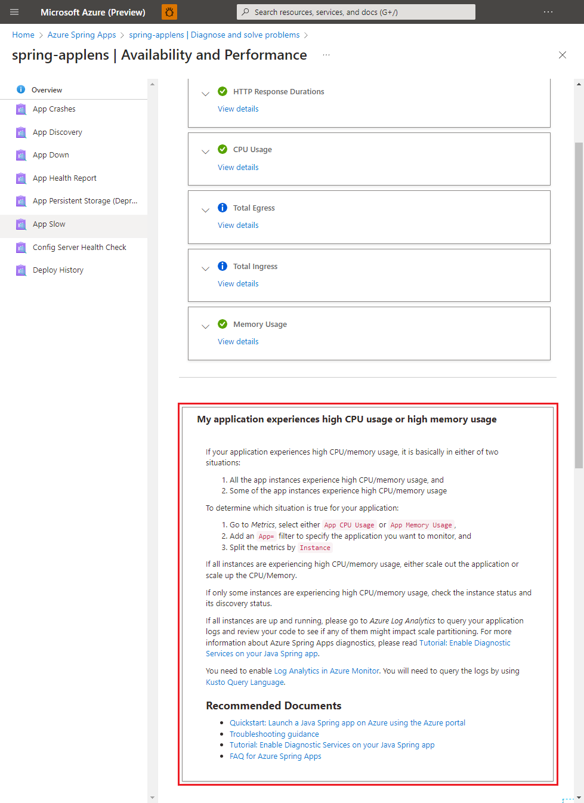Viewport: 584px width, 803px height.
Task: View details for Total Egress
Action: 238,226
